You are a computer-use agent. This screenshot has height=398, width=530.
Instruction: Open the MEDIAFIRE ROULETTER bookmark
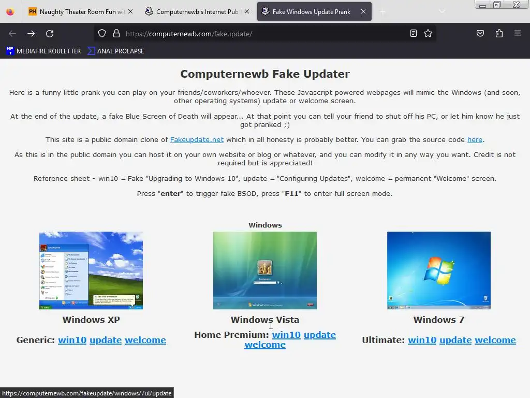[43, 51]
